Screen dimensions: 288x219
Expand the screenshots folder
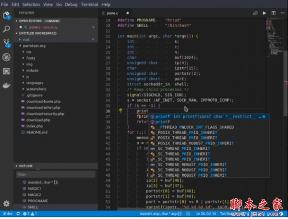click(56, 89)
